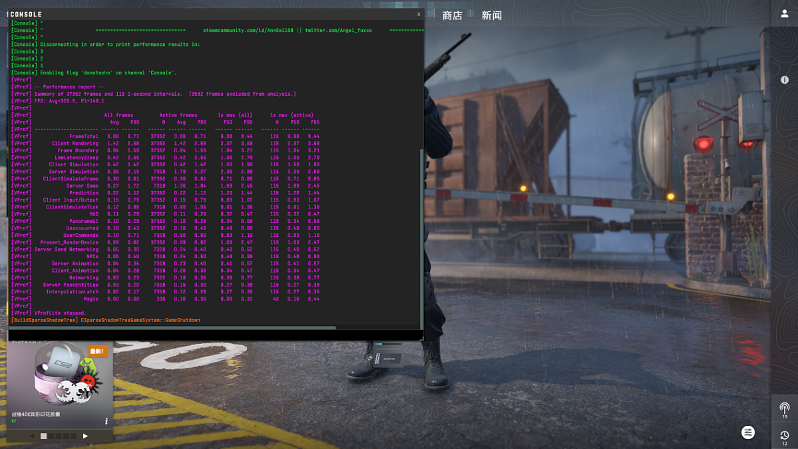Image resolution: width=798 pixels, height=449 pixels.
Task: Click the 'Disconnecting in order to print' line
Action: (x=120, y=45)
